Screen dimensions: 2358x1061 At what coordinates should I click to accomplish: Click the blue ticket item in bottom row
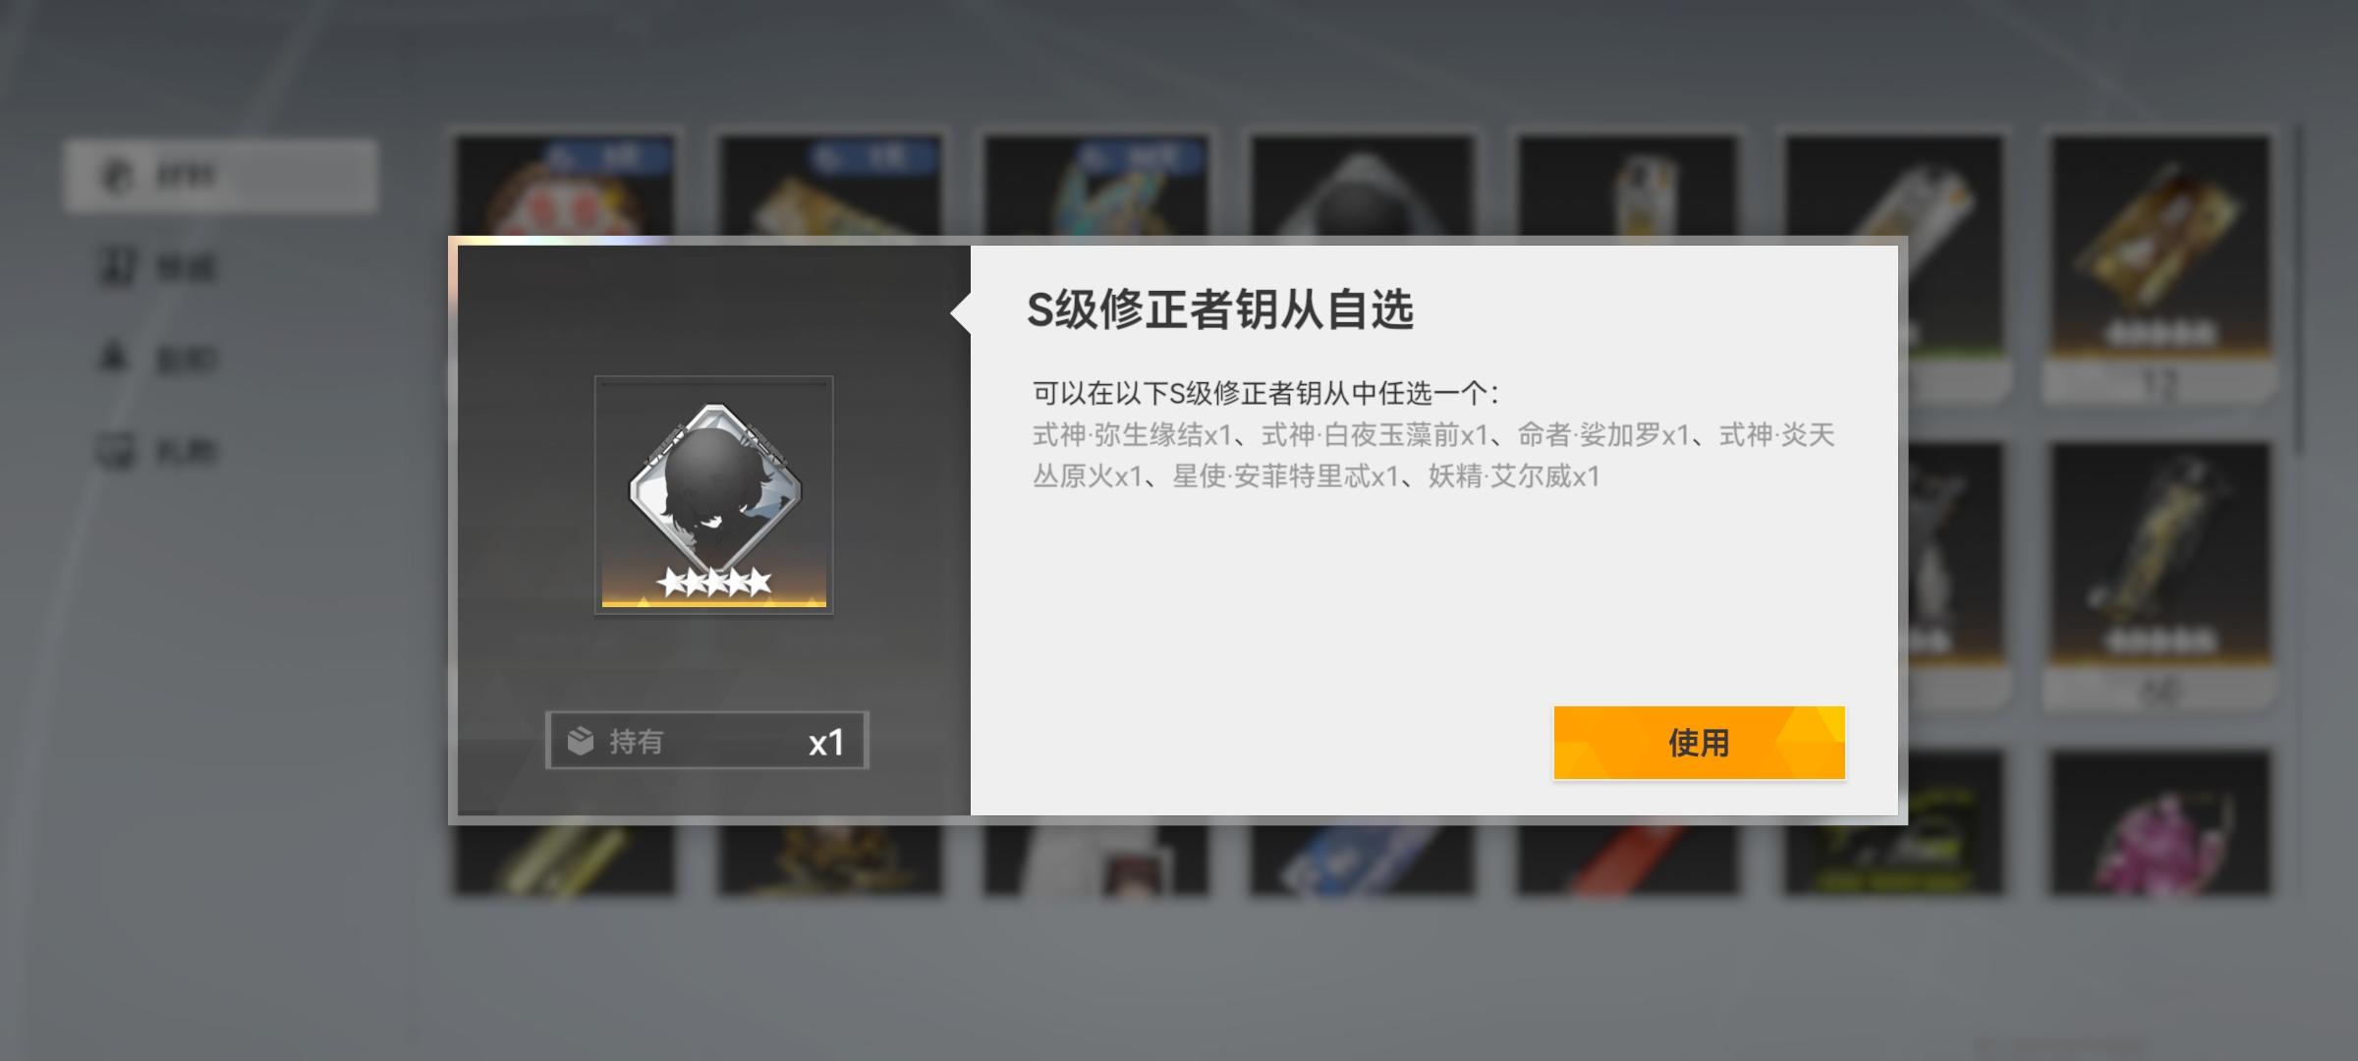coord(1362,860)
